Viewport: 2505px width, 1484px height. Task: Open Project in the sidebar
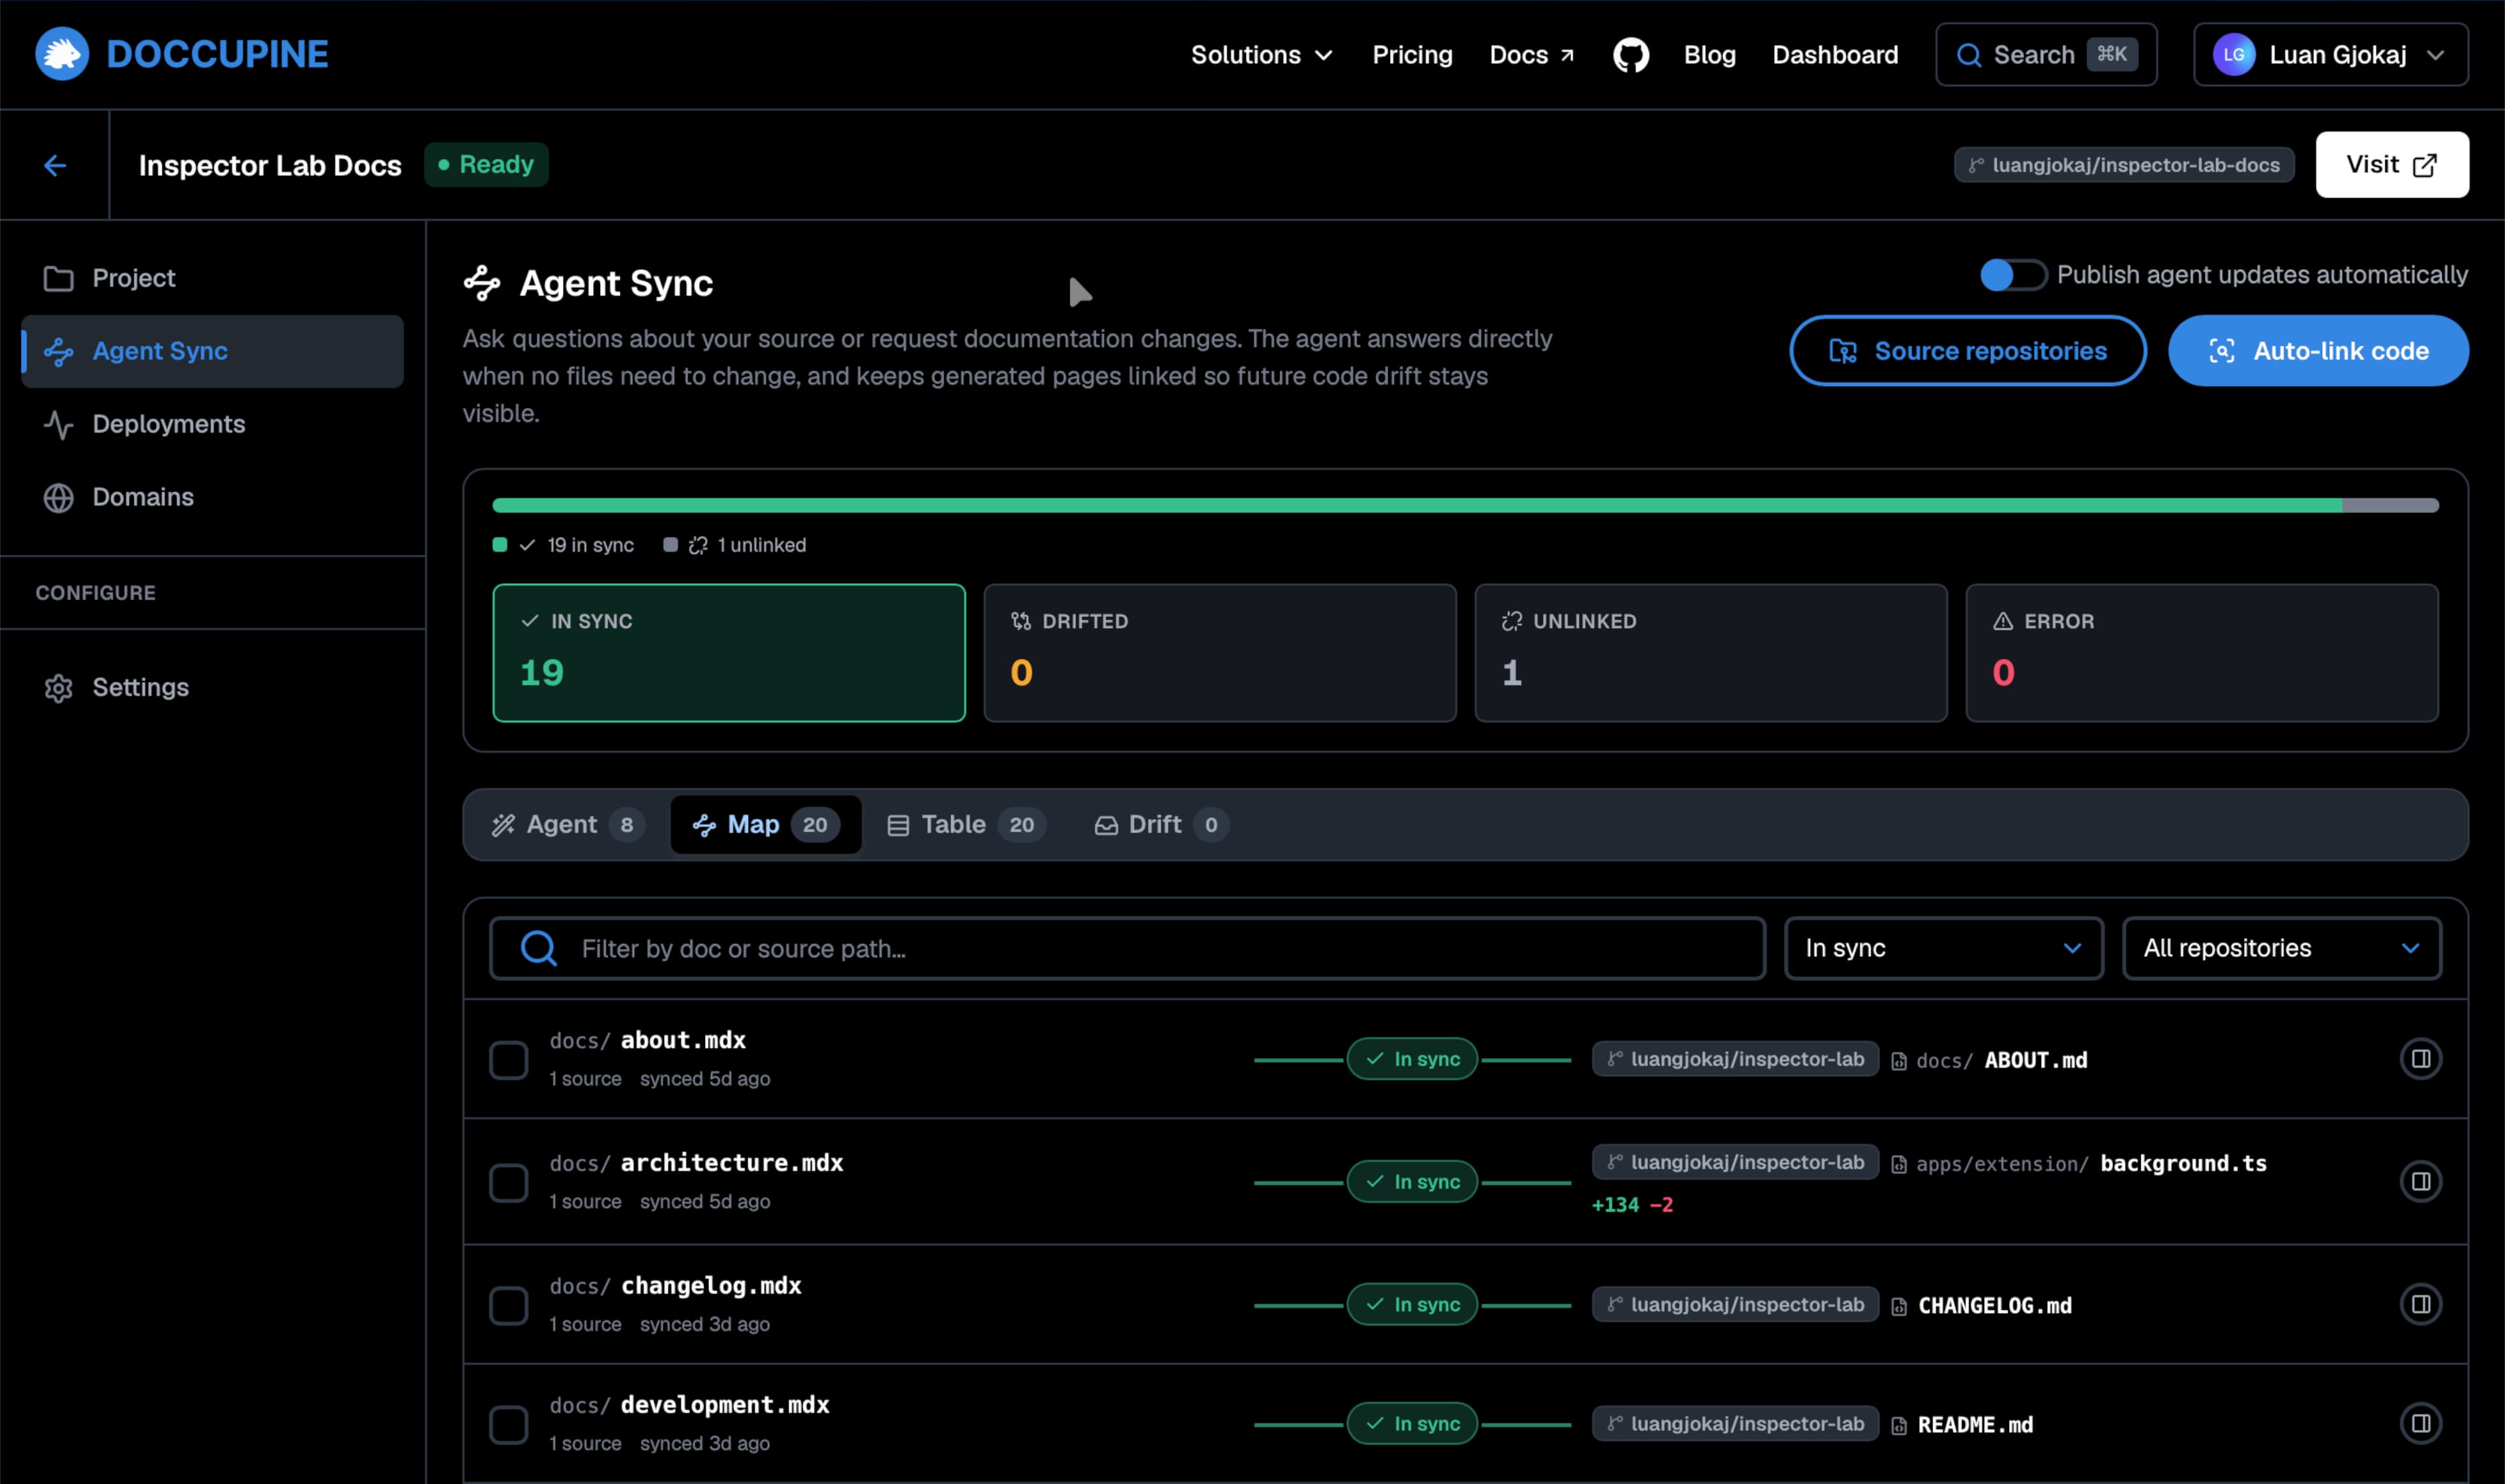pyautogui.click(x=212, y=279)
